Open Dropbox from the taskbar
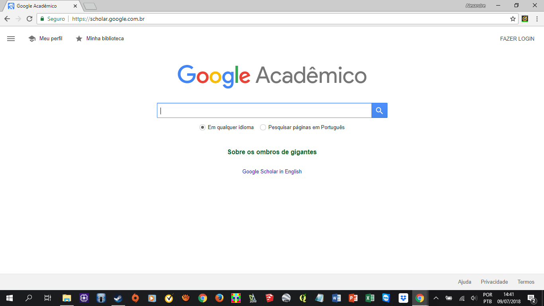This screenshot has width=544, height=306. tap(403, 298)
